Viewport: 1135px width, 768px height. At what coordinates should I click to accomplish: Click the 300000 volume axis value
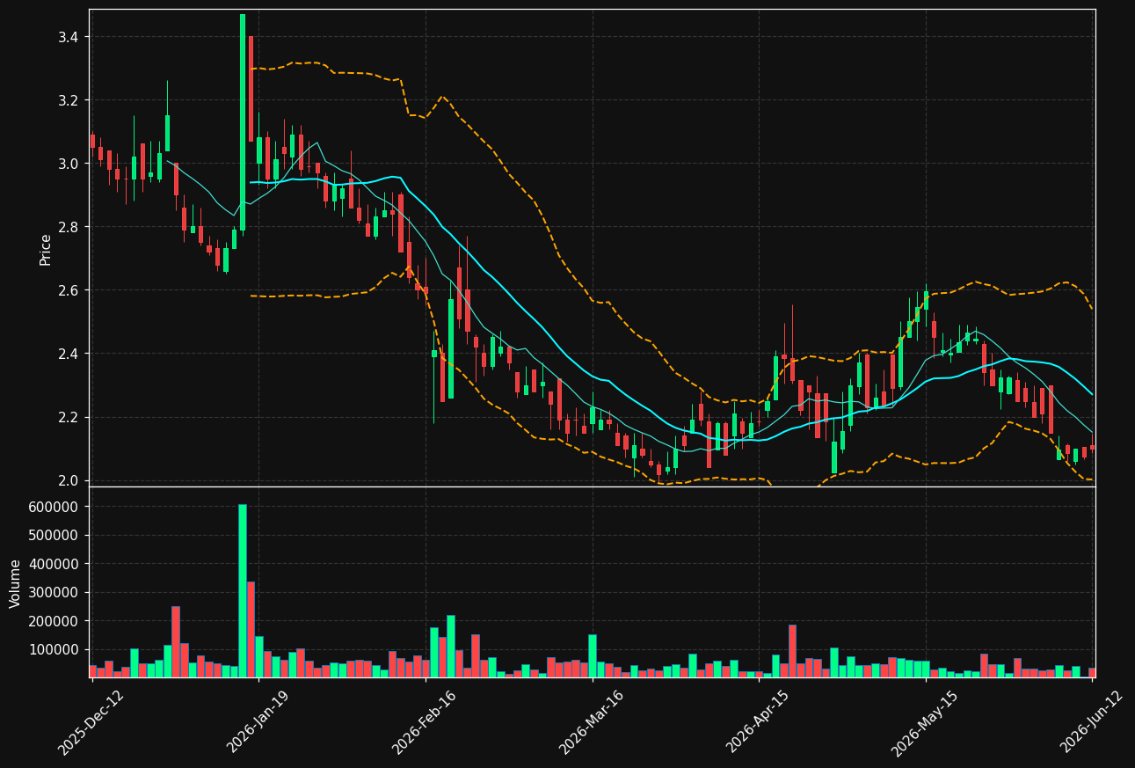55,592
